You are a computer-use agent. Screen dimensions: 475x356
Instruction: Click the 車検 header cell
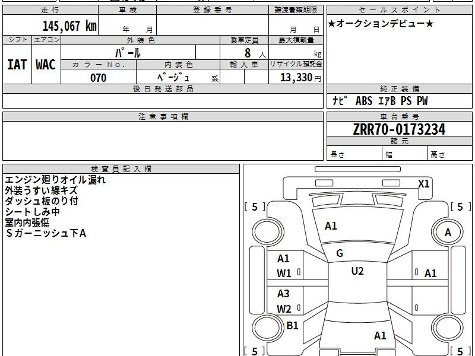[x=128, y=10]
